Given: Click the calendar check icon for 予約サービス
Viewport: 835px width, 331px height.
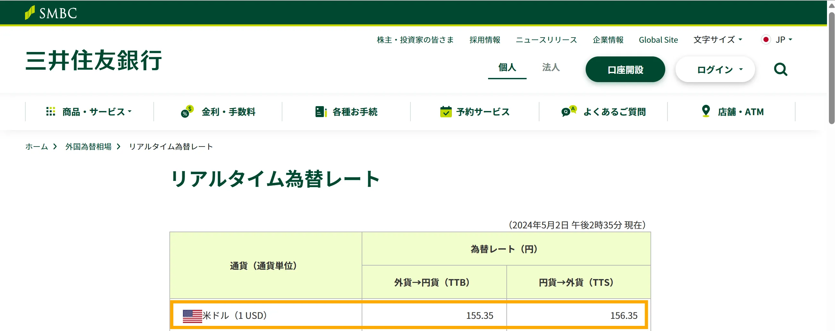Looking at the screenshot, I should [x=446, y=111].
